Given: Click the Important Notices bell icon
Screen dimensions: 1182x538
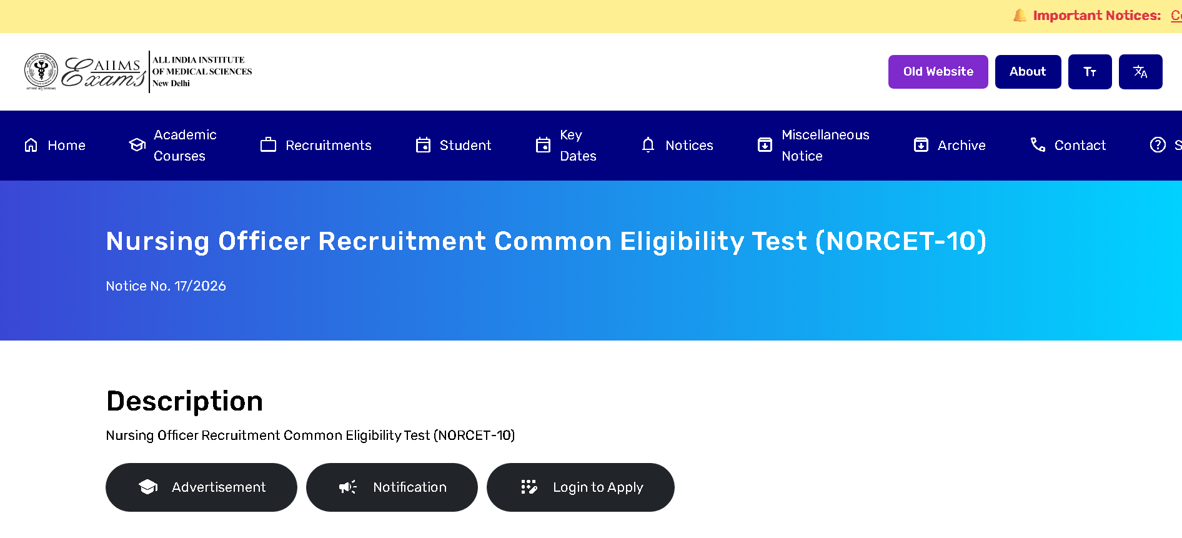Looking at the screenshot, I should point(1020,16).
